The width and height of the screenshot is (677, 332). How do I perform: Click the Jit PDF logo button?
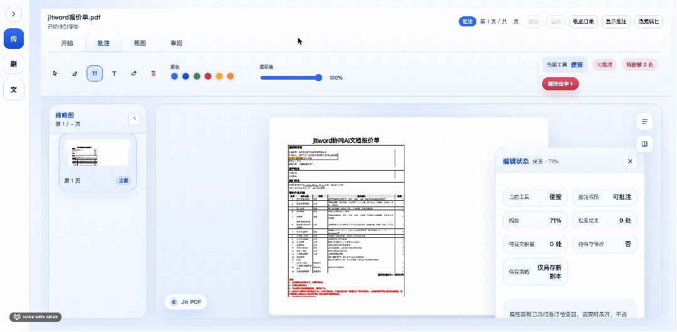pos(186,303)
